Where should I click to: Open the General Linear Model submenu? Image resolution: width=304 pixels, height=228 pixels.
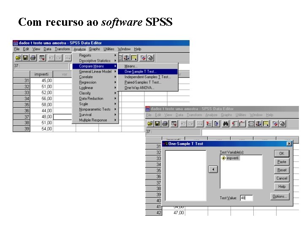(95, 71)
